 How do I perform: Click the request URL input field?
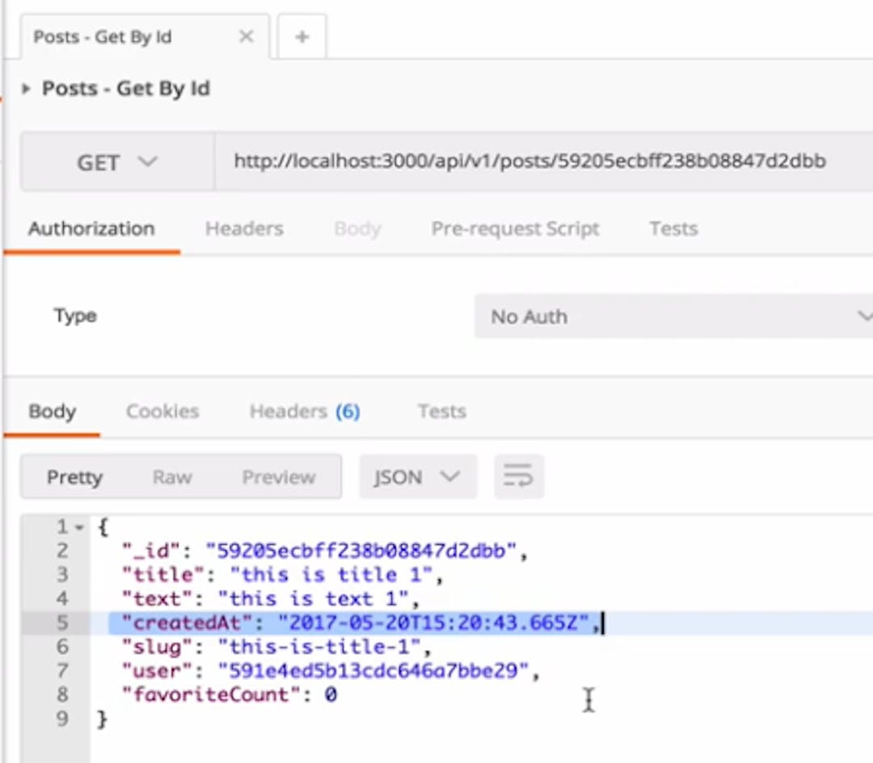(x=529, y=161)
